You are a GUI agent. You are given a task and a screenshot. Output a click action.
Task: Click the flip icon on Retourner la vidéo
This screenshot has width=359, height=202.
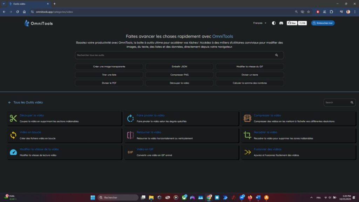click(130, 134)
